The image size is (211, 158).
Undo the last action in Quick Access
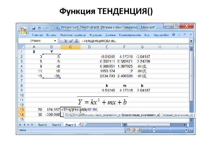(x=39, y=28)
